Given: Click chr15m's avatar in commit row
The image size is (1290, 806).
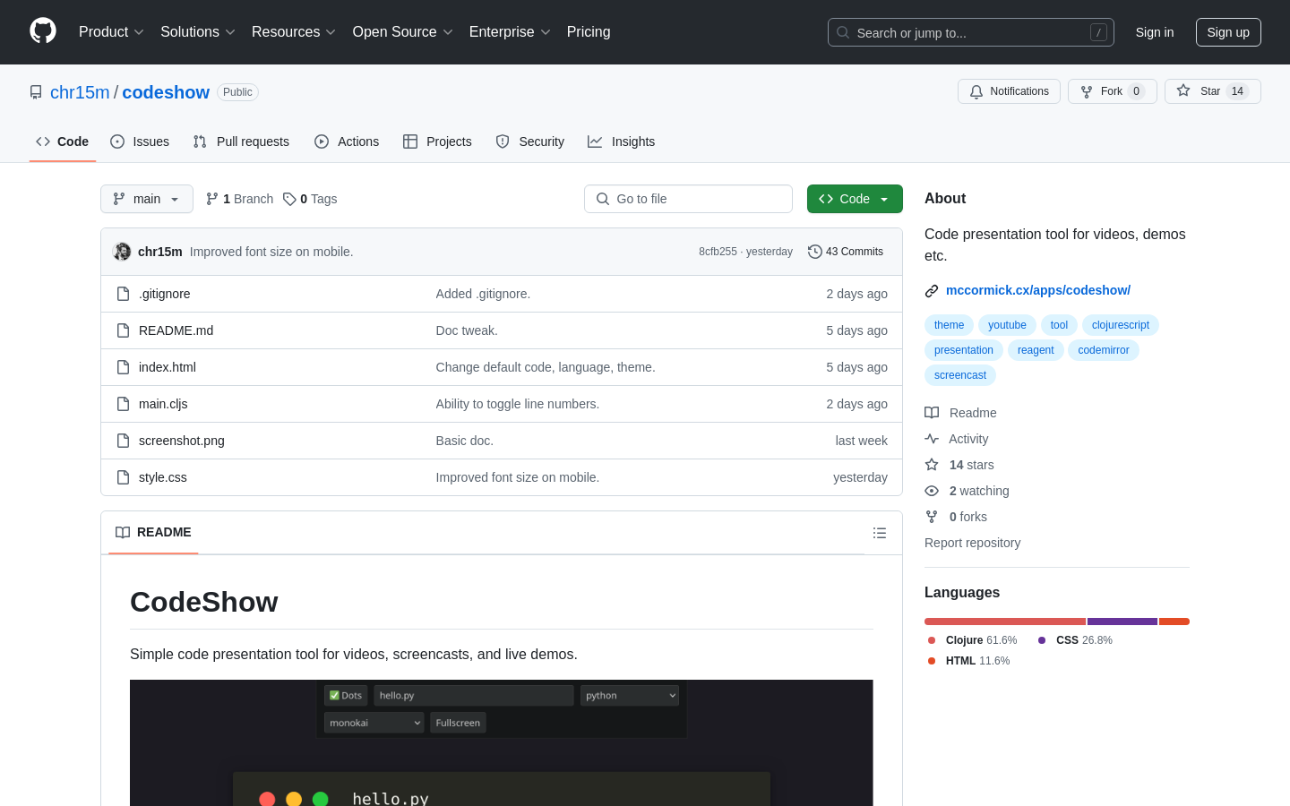Looking at the screenshot, I should coord(122,252).
